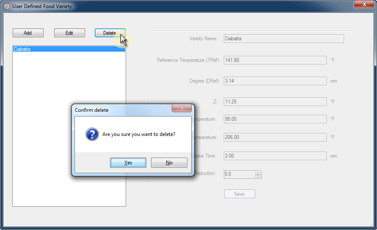The height and width of the screenshot is (230, 377).
Task: Click the app icon in the title bar
Action: 6,6
